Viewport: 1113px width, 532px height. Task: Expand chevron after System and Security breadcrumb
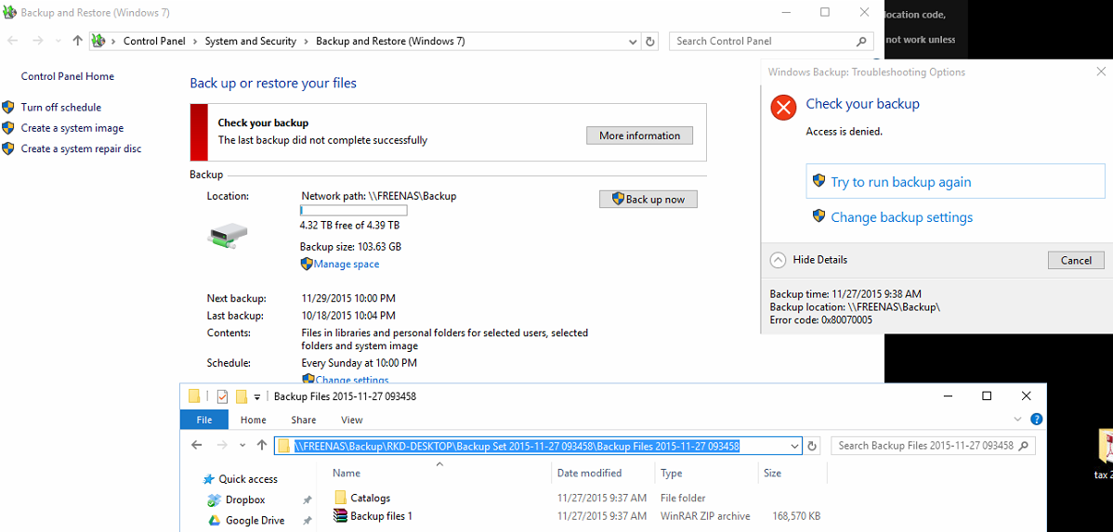(x=306, y=41)
